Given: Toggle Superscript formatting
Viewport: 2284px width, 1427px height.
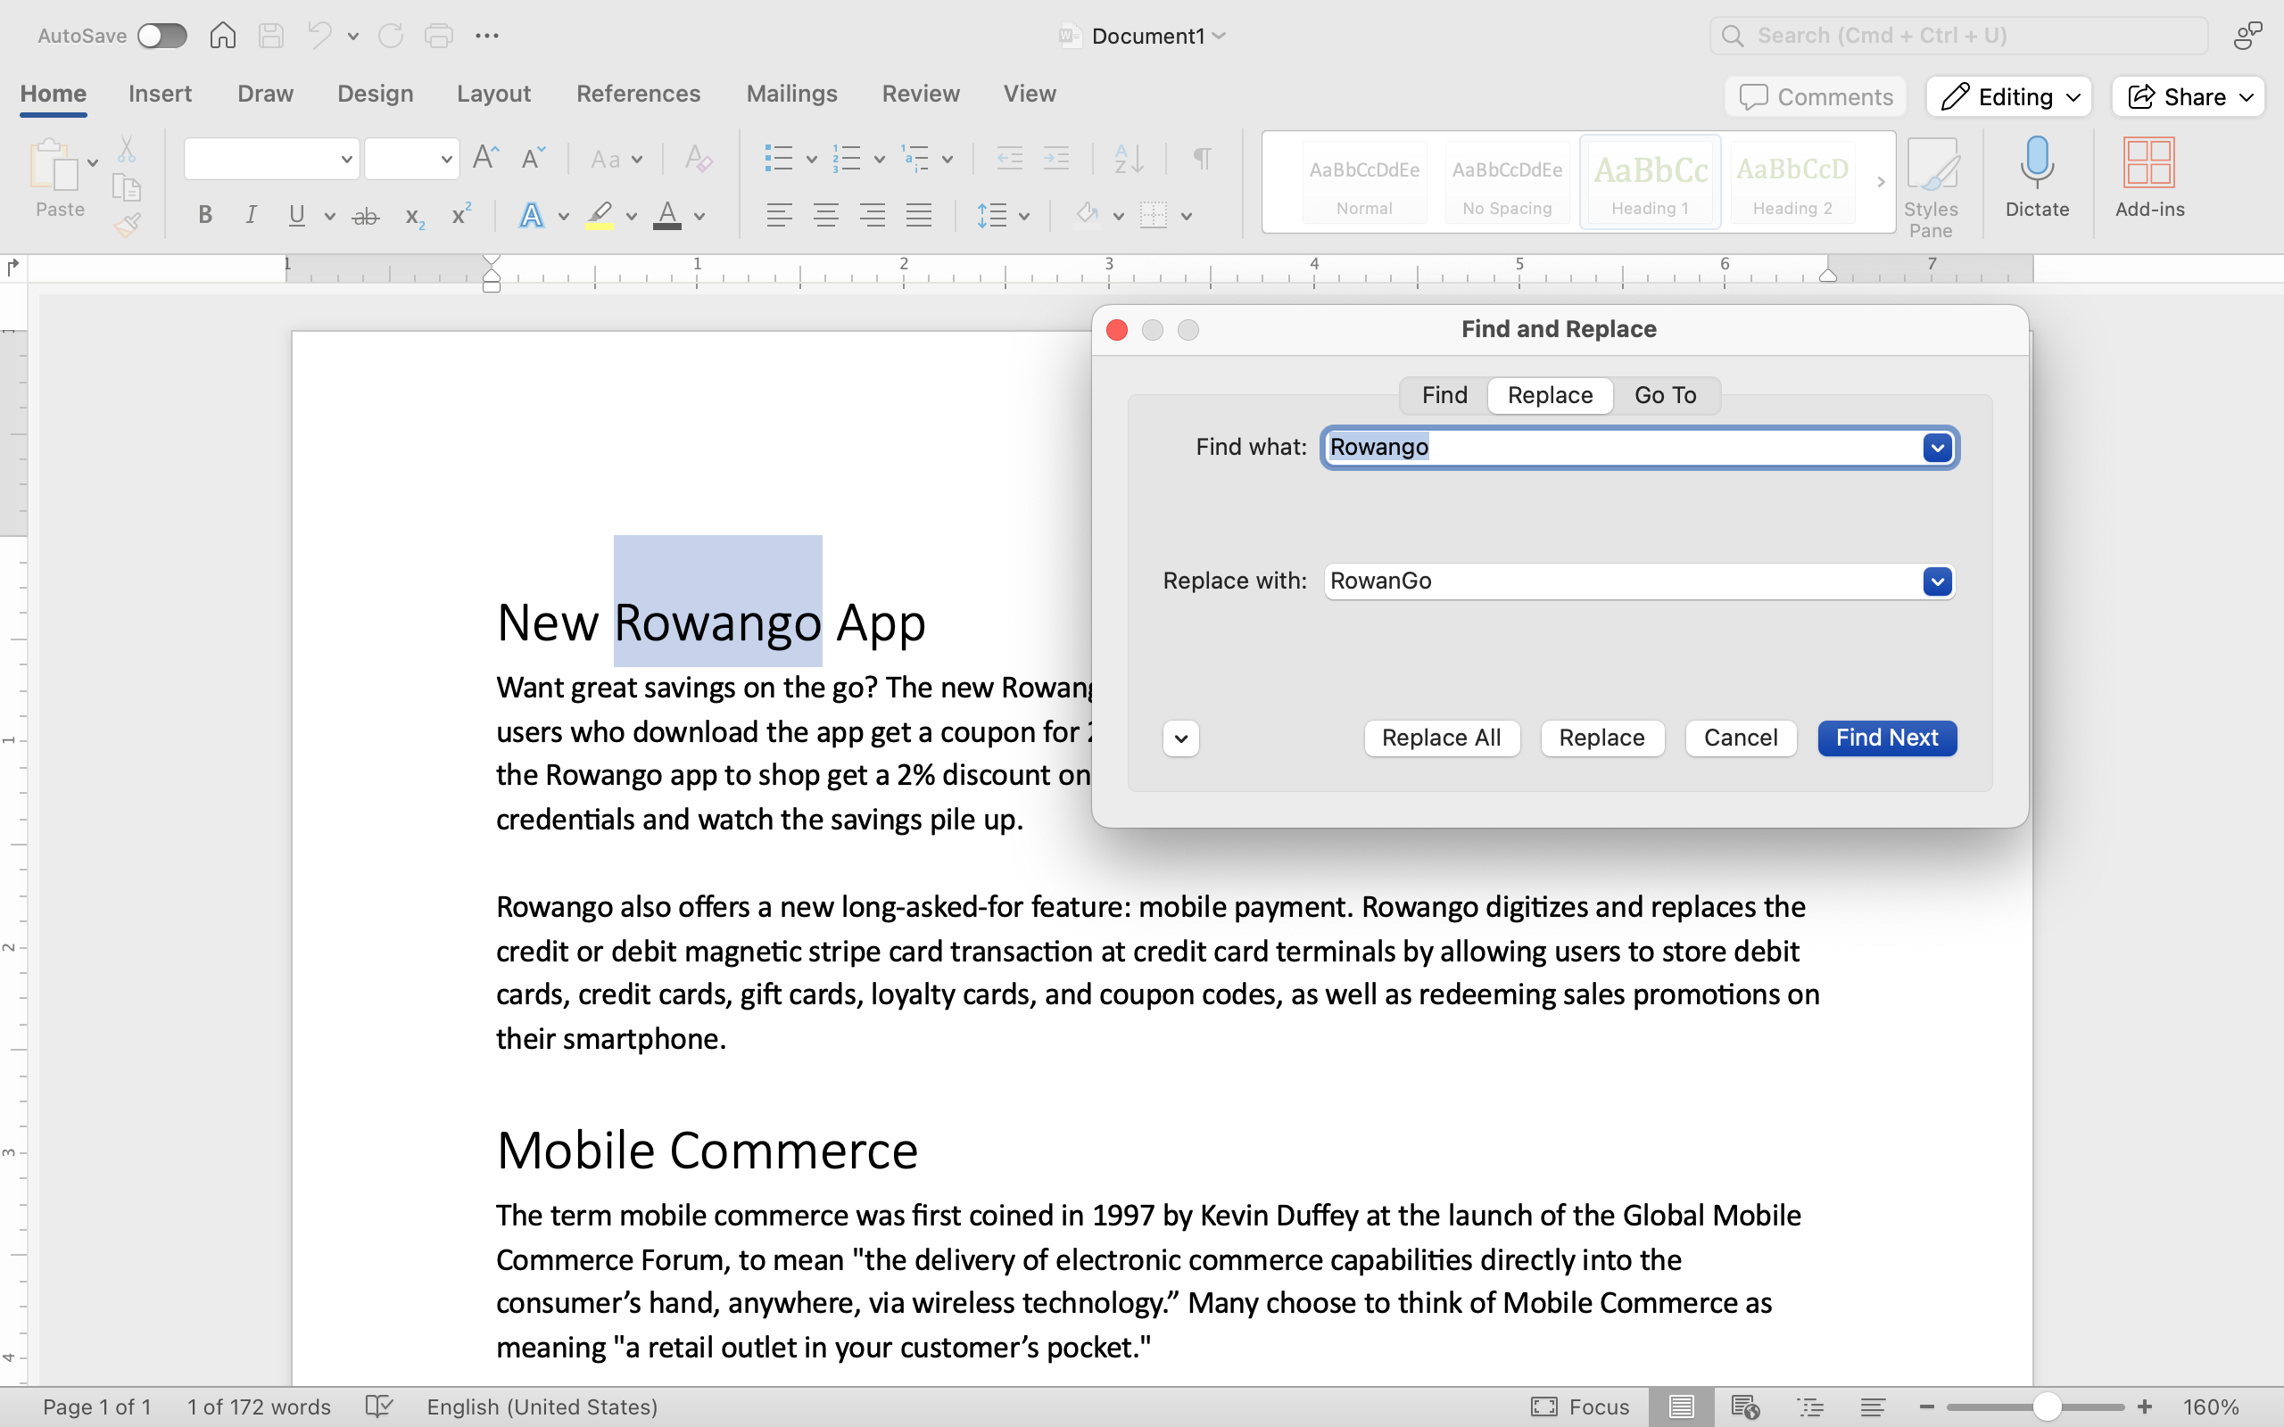Looking at the screenshot, I should click(x=460, y=215).
